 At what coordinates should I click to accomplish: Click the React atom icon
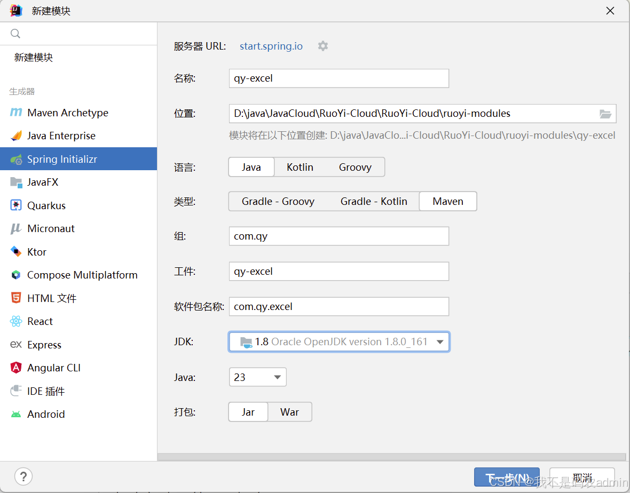pyautogui.click(x=15, y=321)
